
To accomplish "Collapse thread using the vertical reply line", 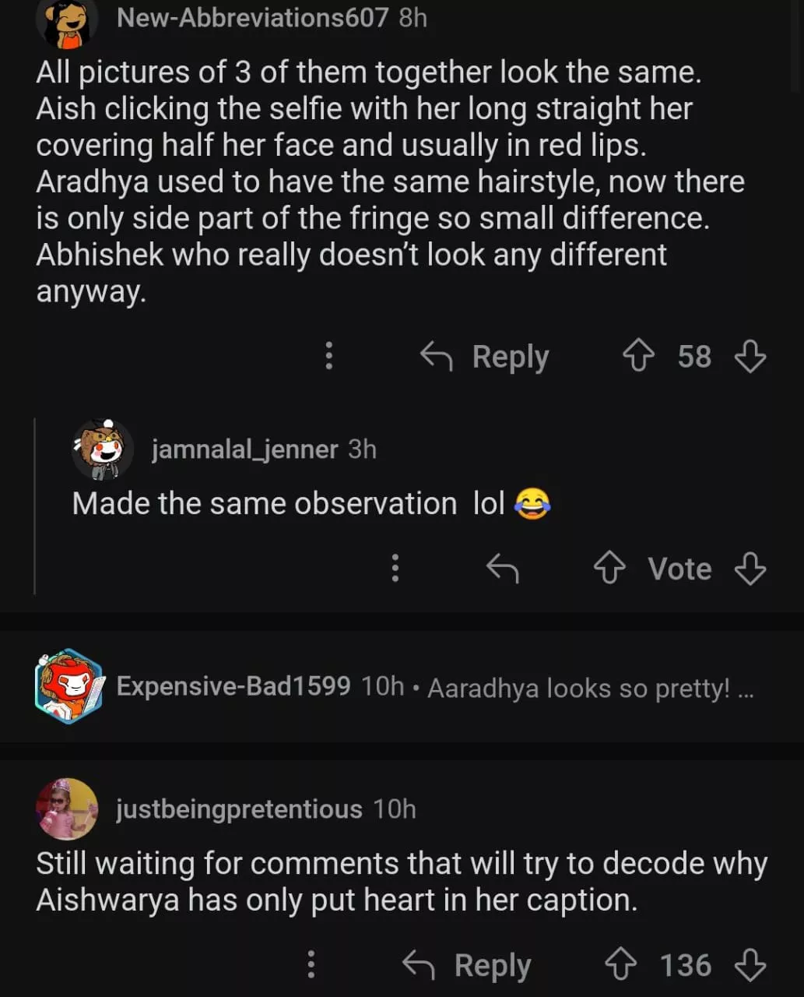I will click(35, 506).
